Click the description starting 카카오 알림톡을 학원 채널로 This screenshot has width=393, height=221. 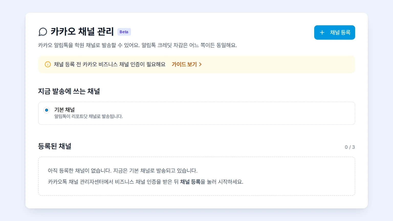(137, 45)
